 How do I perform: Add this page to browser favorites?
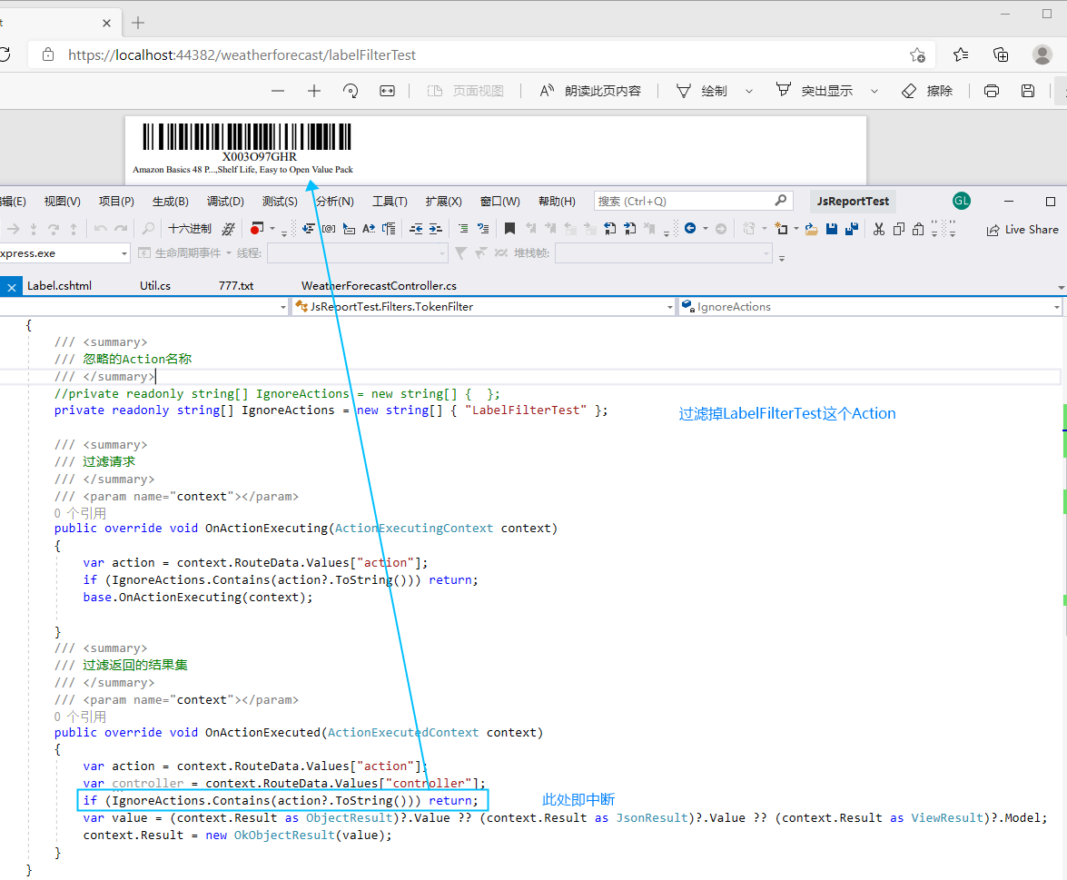(x=917, y=54)
